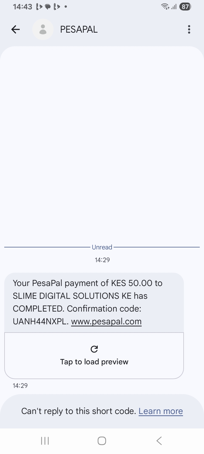Open PESAPAL conversation details from title
This screenshot has height=454, width=204.
point(79,29)
